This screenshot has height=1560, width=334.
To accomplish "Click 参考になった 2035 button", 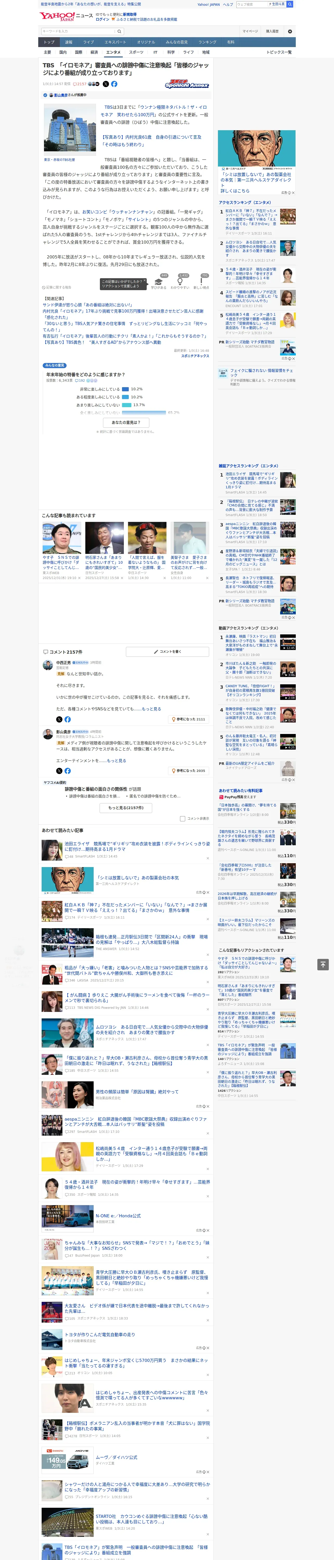I will pos(189,771).
